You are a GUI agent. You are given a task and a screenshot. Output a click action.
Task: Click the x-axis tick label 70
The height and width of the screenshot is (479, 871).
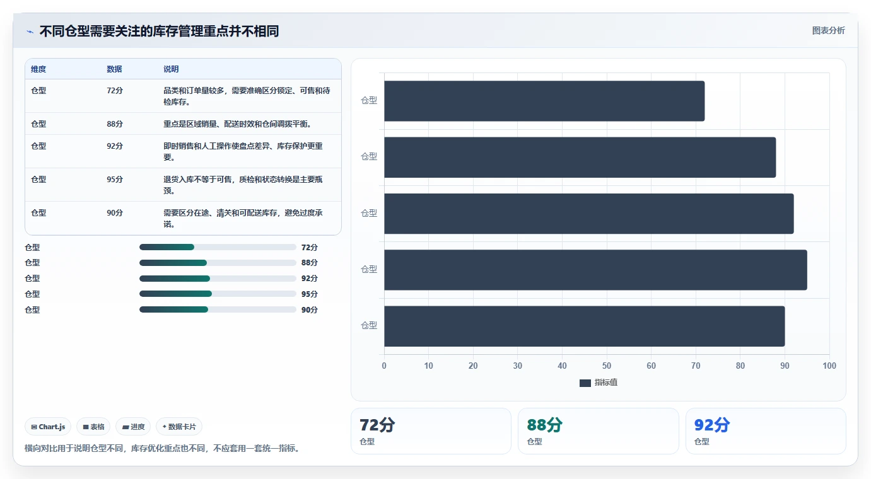click(x=696, y=366)
